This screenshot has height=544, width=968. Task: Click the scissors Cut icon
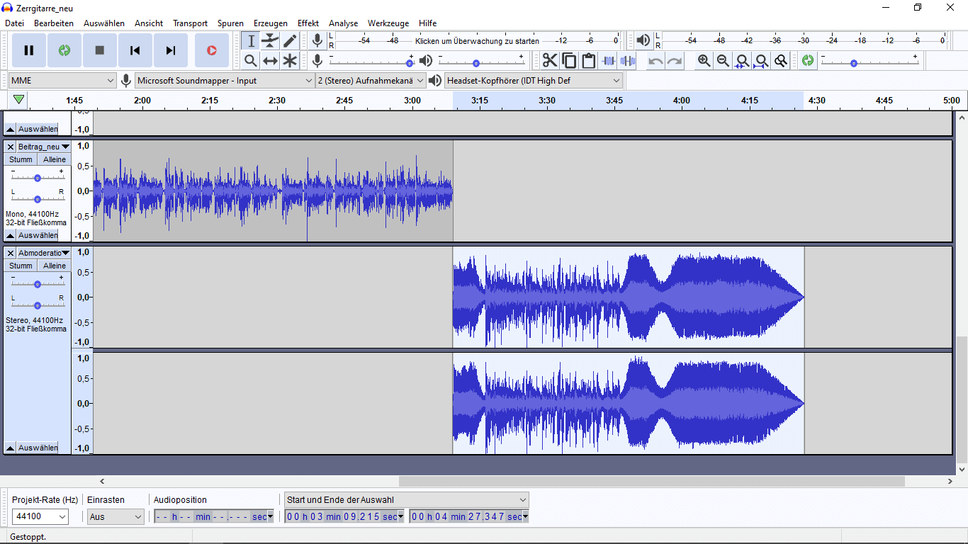click(x=550, y=61)
